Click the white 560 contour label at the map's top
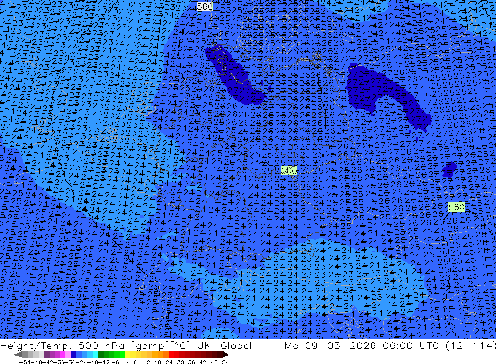 (205, 6)
